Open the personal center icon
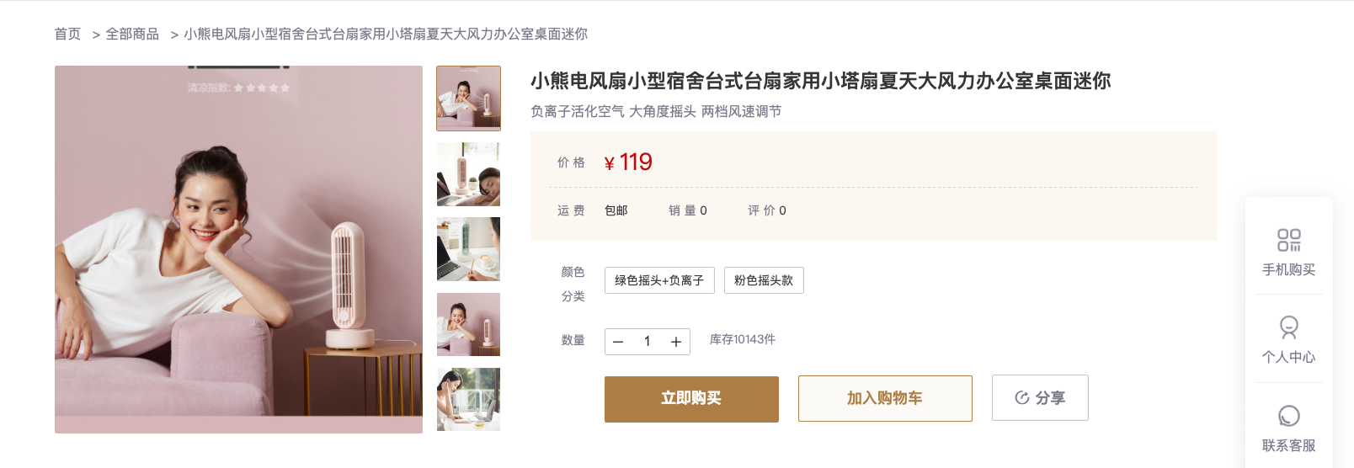Screen dimensions: 1354x468 pos(1288,327)
